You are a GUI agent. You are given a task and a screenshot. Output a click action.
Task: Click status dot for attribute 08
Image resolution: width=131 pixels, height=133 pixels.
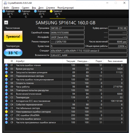tap(6, 83)
